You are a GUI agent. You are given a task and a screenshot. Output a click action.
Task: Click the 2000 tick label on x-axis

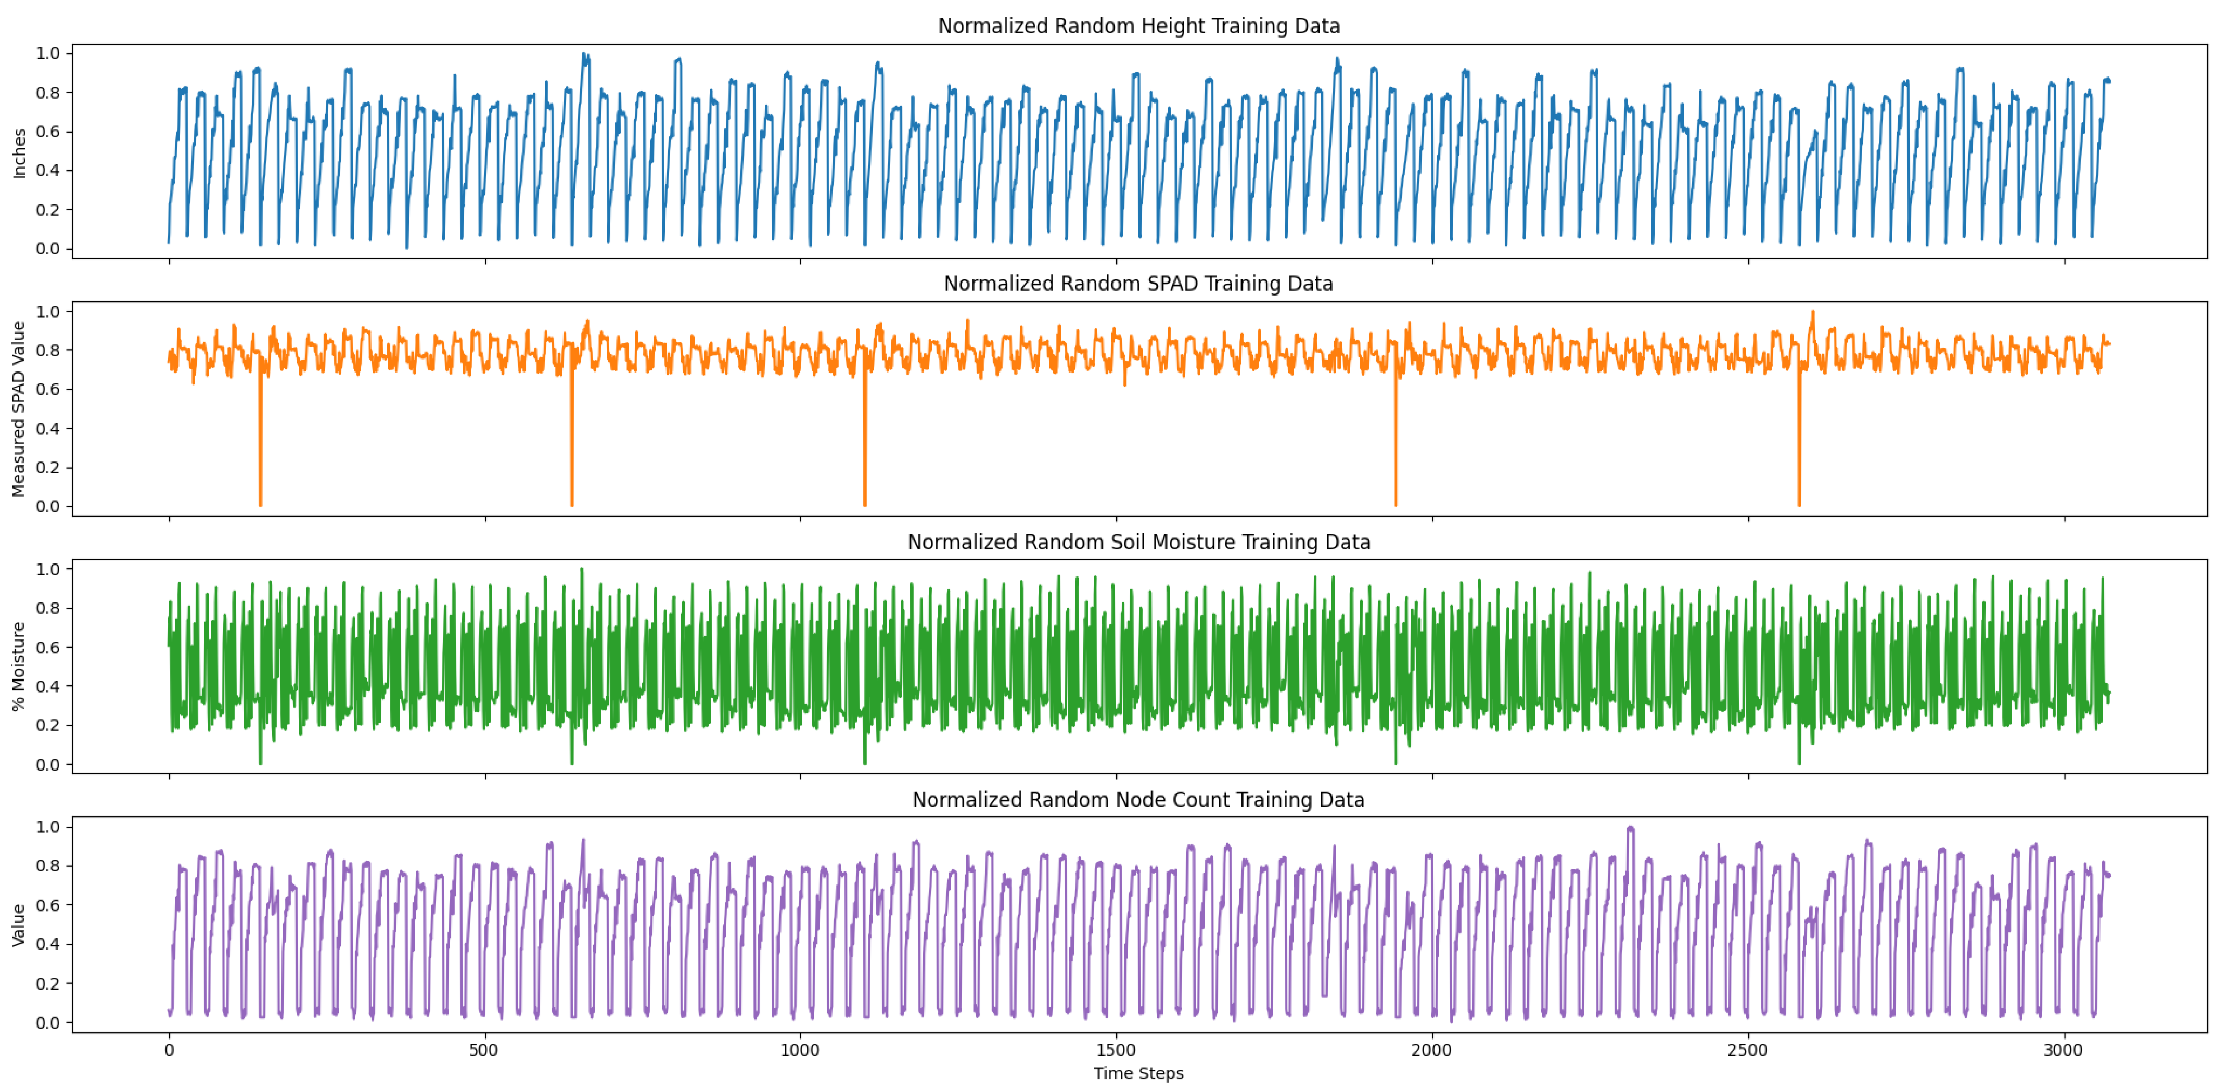click(x=1431, y=1051)
